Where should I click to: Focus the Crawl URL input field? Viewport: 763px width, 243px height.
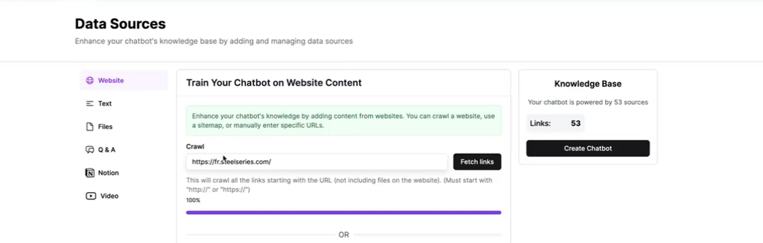tap(317, 162)
